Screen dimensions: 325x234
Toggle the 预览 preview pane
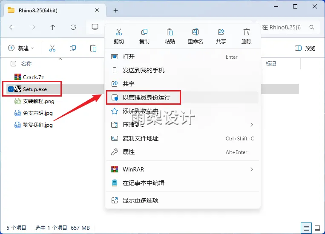tap(305, 48)
